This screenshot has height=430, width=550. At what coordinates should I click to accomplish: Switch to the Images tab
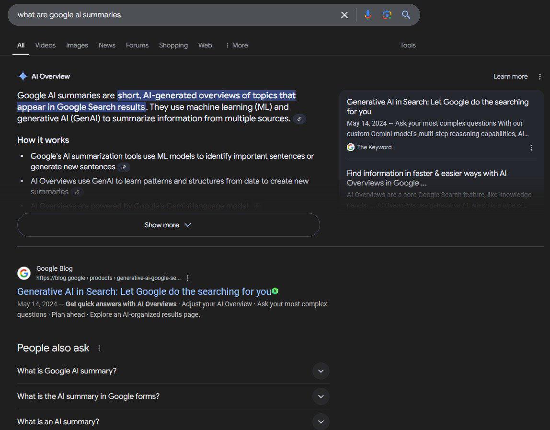coord(77,45)
